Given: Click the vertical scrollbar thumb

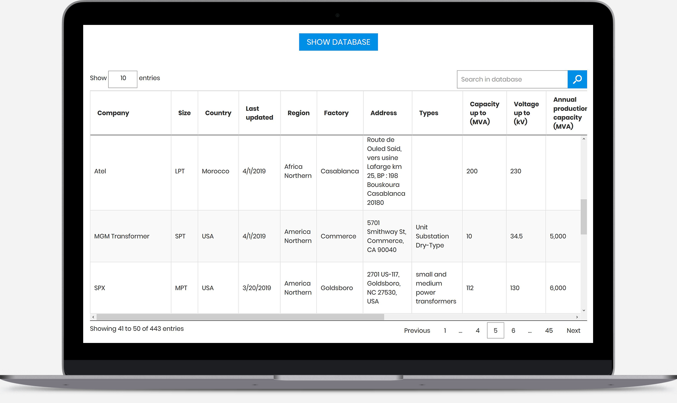Looking at the screenshot, I should click(x=584, y=217).
